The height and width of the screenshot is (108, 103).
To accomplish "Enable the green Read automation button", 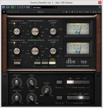I will 12,7.
